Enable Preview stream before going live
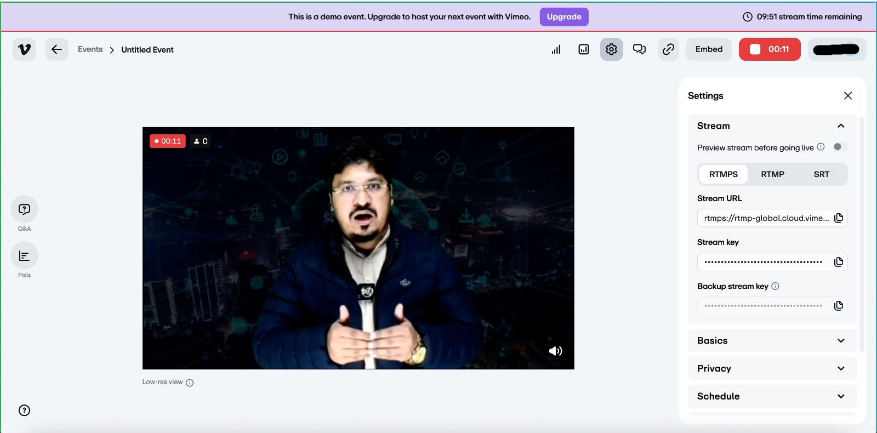 click(x=840, y=147)
